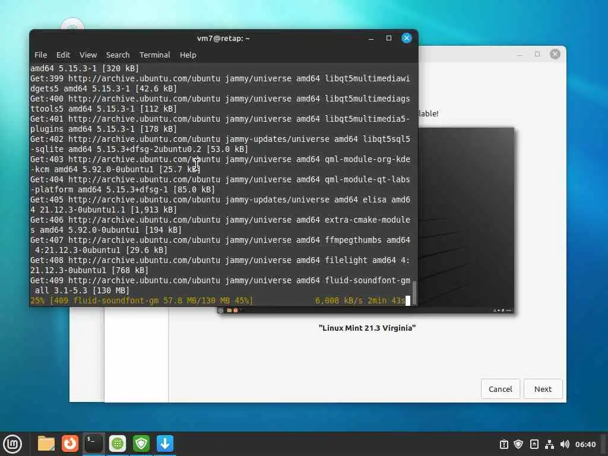Image resolution: width=608 pixels, height=456 pixels.
Task: Click the show desktop strip at taskbar edge
Action: coord(604,444)
